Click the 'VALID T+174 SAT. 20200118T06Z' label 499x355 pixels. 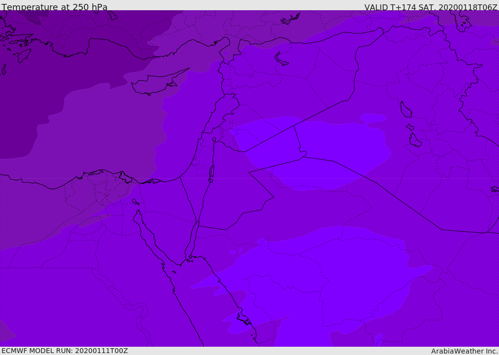(x=431, y=7)
